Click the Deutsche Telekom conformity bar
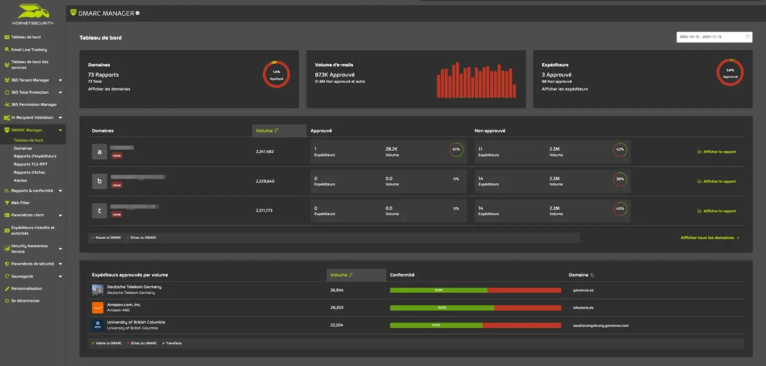The width and height of the screenshot is (766, 366). click(x=475, y=290)
